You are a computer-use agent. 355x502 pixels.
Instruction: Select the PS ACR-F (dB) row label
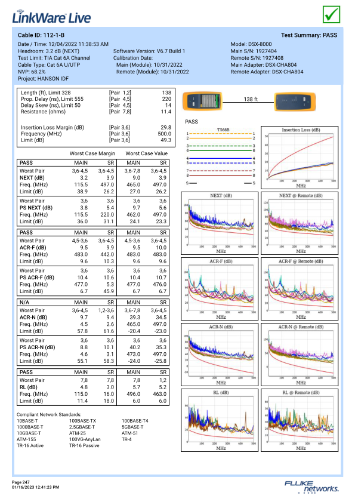(x=37, y=278)
